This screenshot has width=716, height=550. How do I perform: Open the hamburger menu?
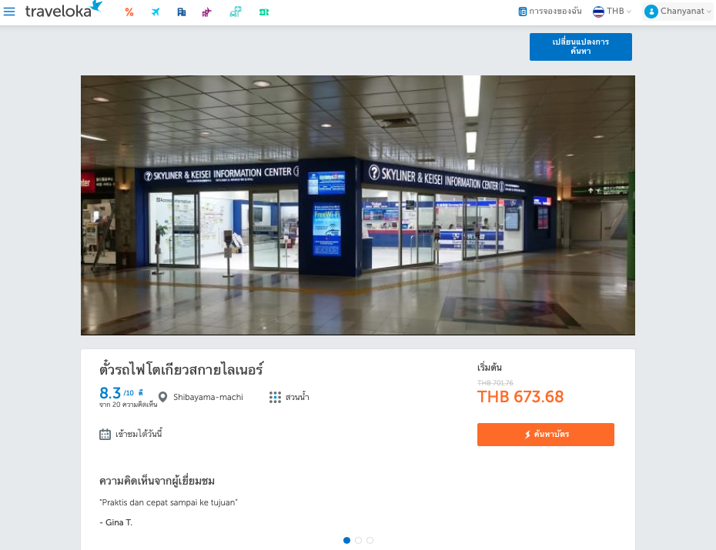[9, 12]
